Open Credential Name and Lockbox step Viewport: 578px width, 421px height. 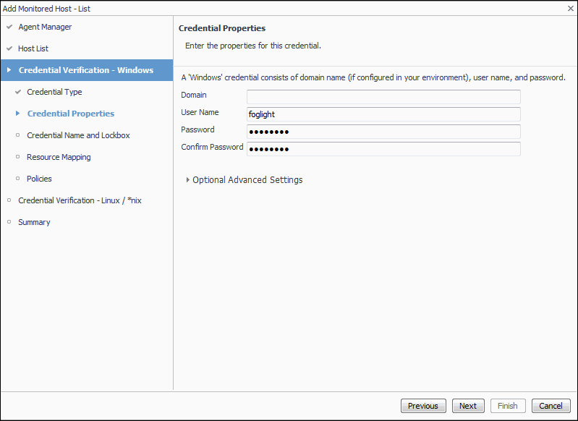pos(78,135)
